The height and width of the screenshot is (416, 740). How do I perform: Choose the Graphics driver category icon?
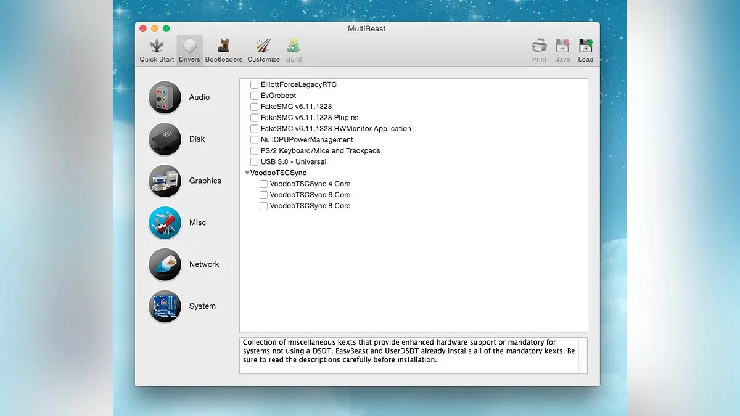click(165, 181)
